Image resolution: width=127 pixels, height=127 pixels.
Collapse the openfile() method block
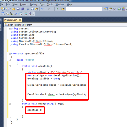pos(10,66)
